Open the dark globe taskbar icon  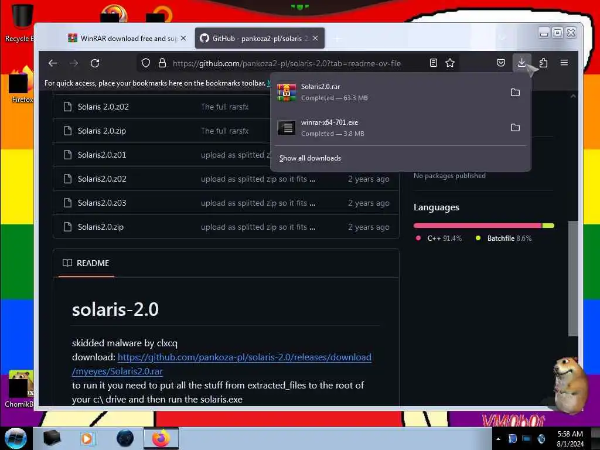[125, 438]
